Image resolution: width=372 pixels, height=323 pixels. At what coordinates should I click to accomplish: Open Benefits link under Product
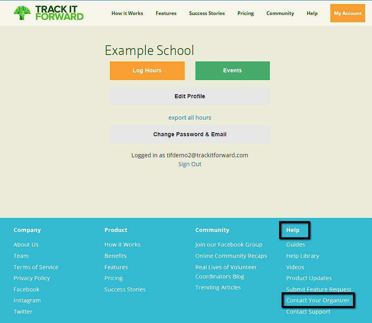click(116, 256)
